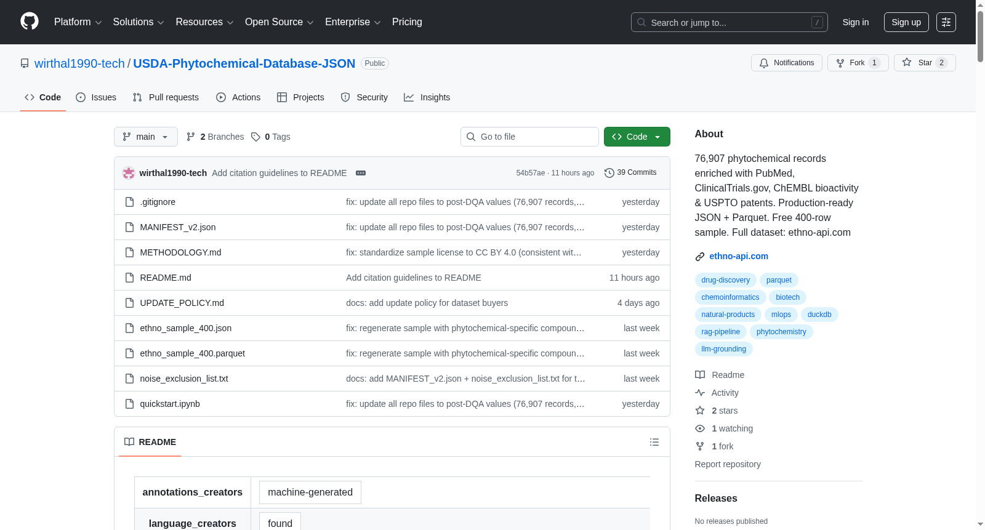Open the Copilot settings icon button in header

coord(946,22)
